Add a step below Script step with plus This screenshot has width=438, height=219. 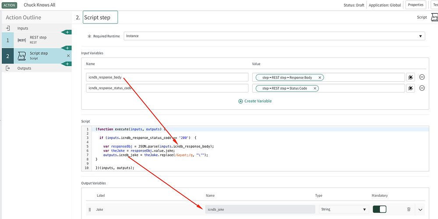tap(67, 64)
